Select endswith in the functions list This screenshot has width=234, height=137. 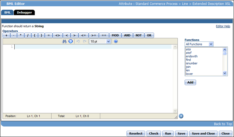pyautogui.click(x=192, y=56)
